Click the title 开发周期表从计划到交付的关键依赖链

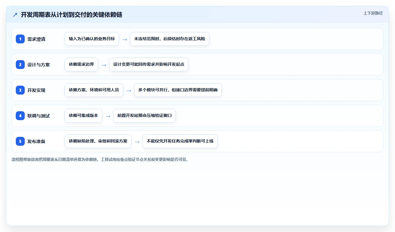(72, 15)
